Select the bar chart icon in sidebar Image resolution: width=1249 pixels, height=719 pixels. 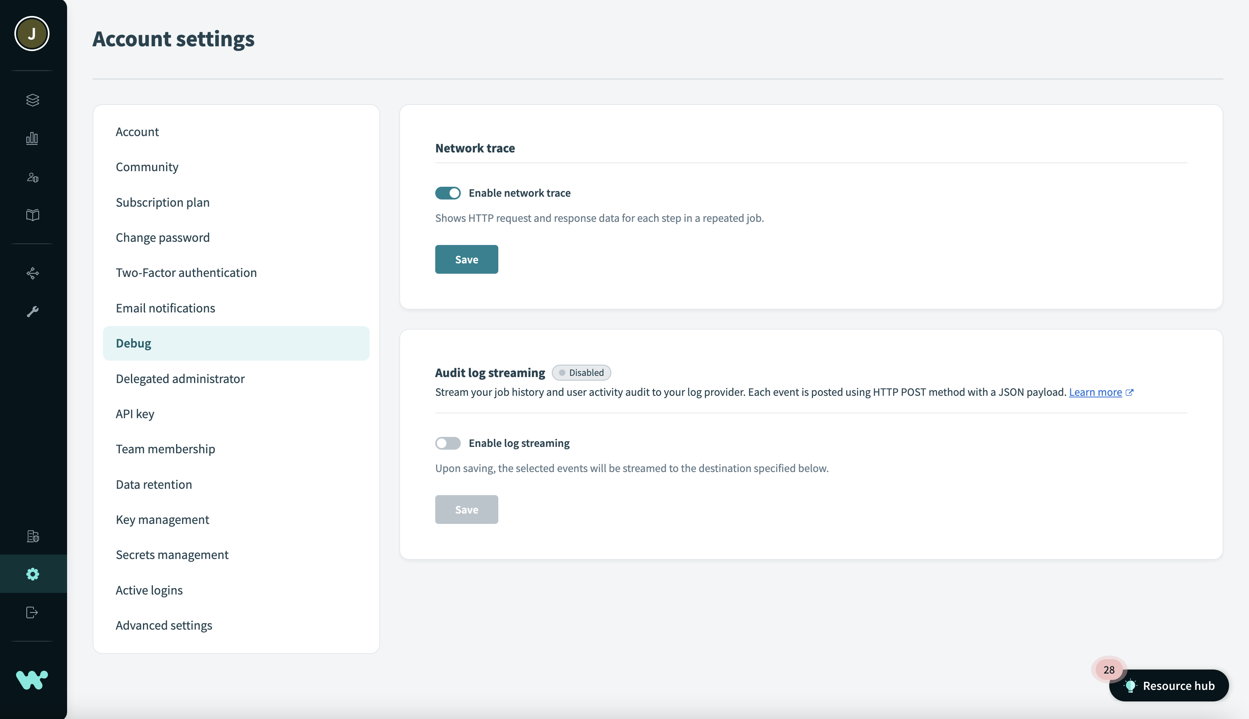[x=34, y=138]
